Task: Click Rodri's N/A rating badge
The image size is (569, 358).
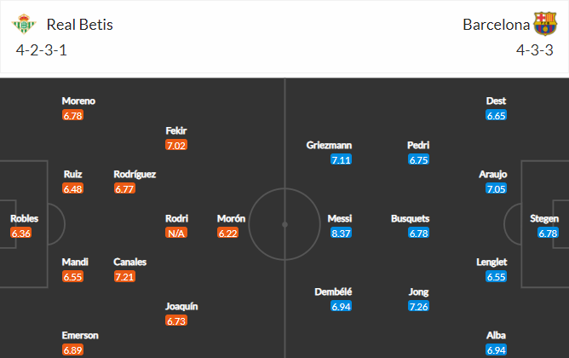Action: [176, 233]
